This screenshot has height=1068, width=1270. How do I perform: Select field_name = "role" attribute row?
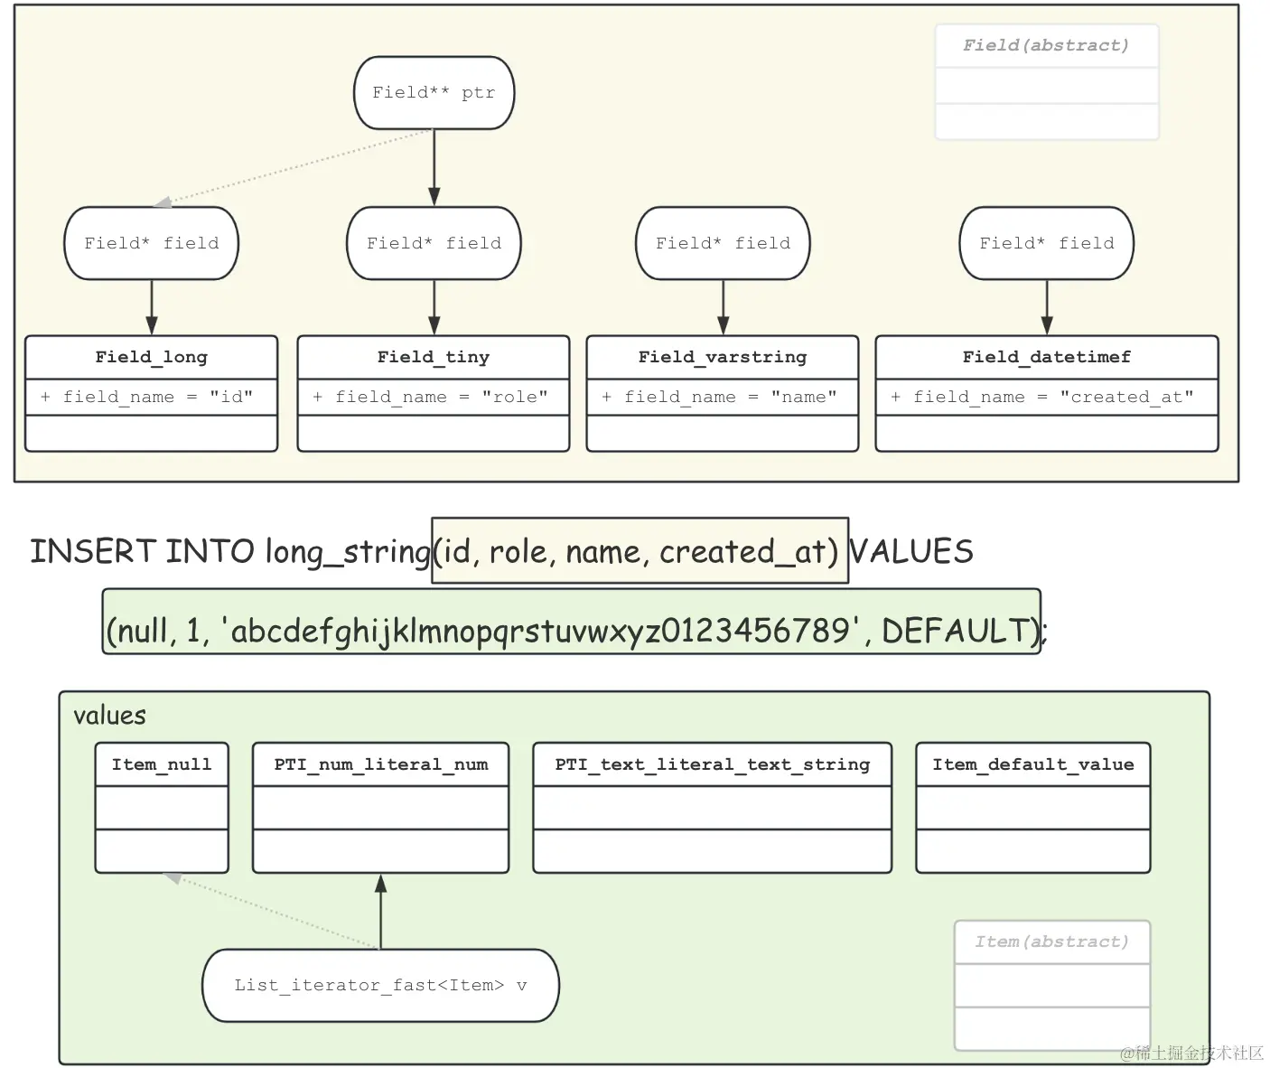[433, 396]
